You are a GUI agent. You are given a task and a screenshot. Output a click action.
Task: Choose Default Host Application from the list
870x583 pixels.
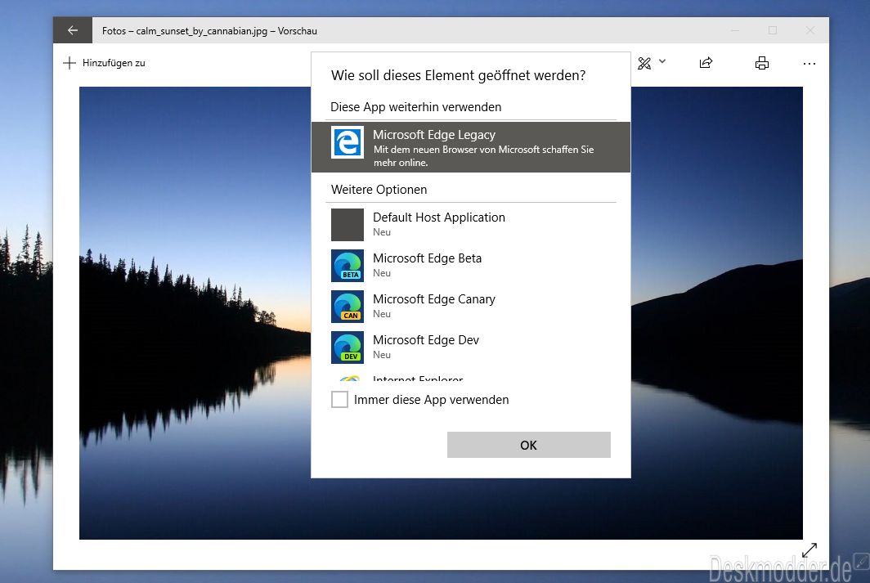tap(471, 224)
